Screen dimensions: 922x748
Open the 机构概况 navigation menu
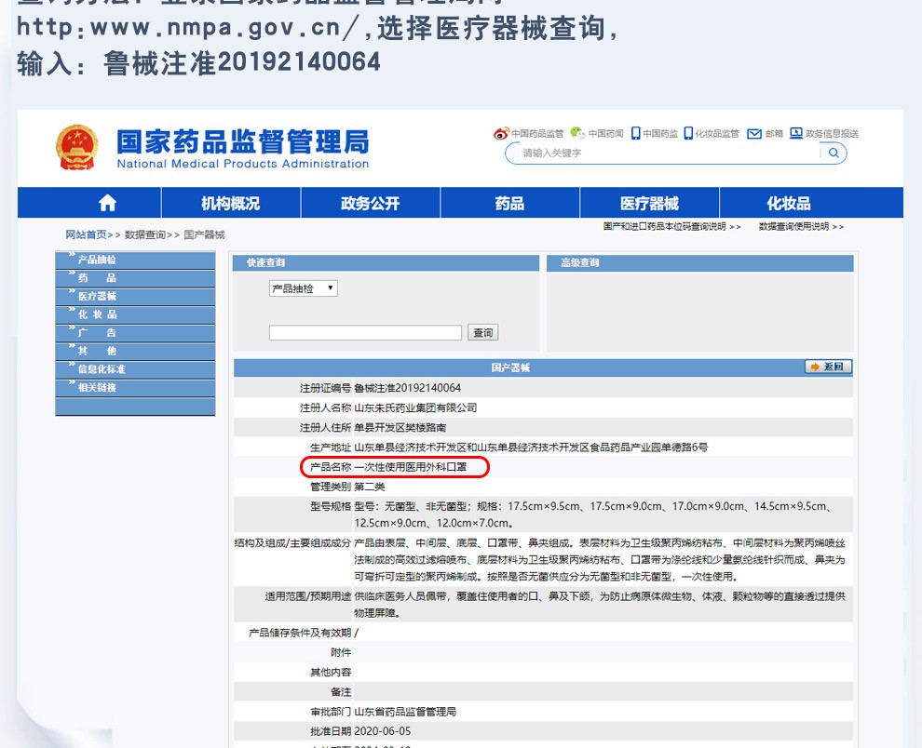231,204
